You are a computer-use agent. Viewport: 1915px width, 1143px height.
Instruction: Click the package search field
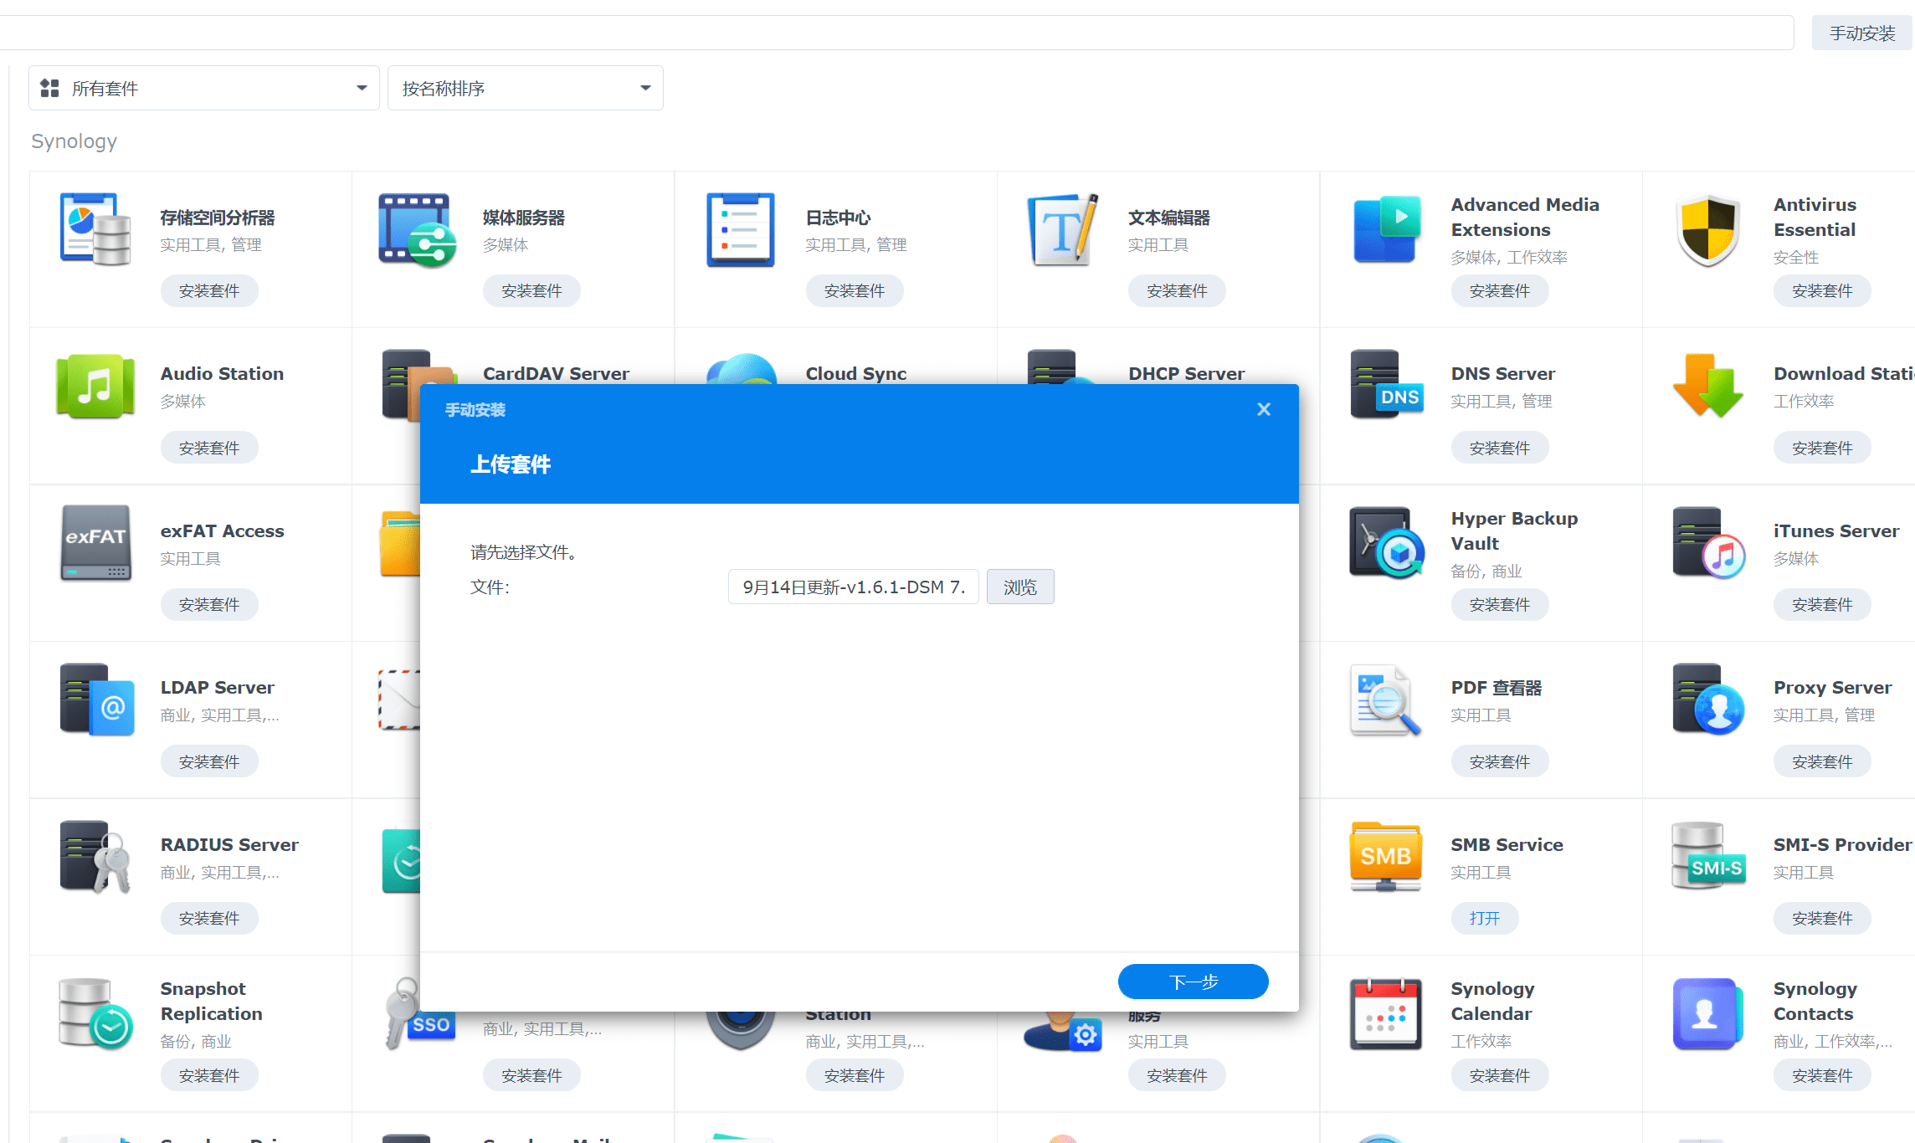click(896, 33)
